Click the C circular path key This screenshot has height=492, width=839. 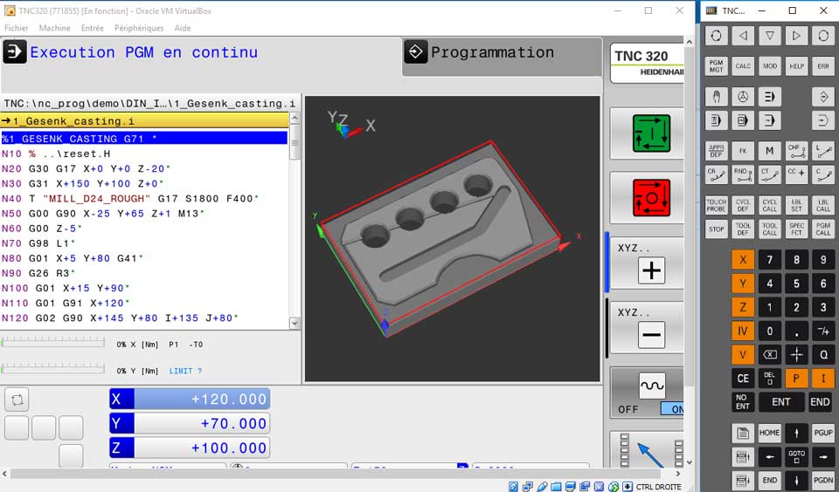pyautogui.click(x=823, y=174)
